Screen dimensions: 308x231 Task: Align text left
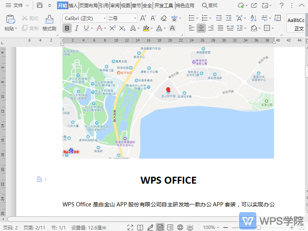pyautogui.click(x=192, y=28)
